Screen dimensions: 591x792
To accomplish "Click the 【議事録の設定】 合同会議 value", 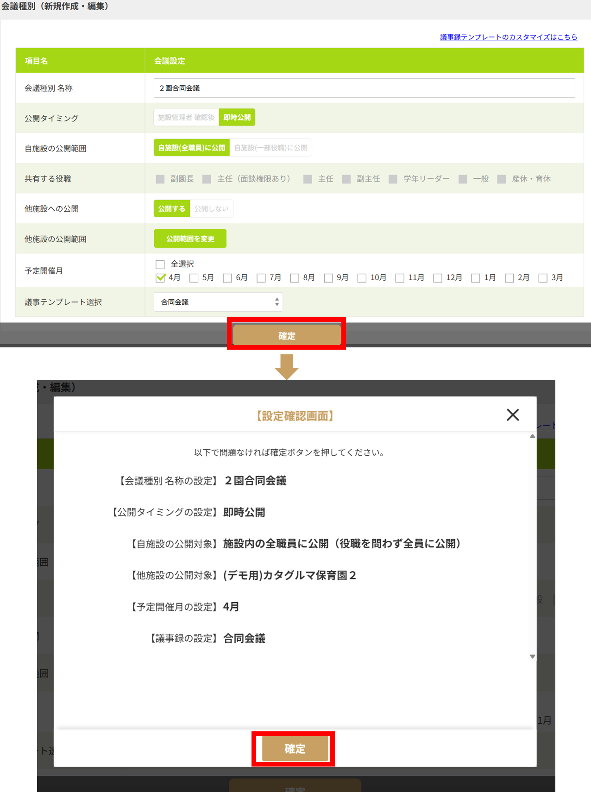I will (244, 638).
